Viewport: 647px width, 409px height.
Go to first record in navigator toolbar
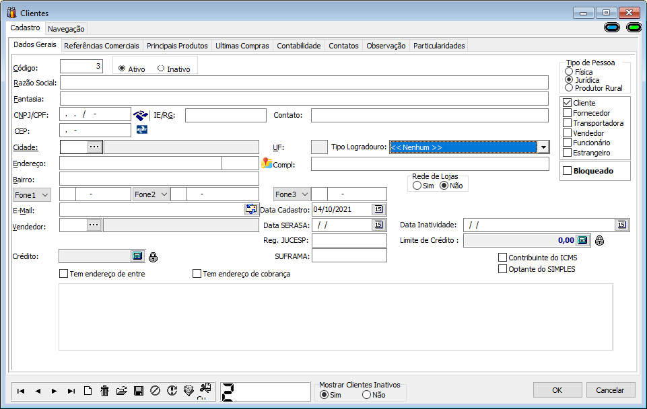pos(21,391)
